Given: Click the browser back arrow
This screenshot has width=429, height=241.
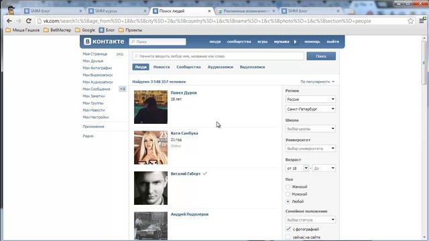Looking at the screenshot, I should coord(9,21).
